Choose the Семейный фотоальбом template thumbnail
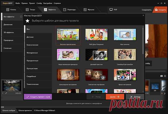 click(125, 54)
